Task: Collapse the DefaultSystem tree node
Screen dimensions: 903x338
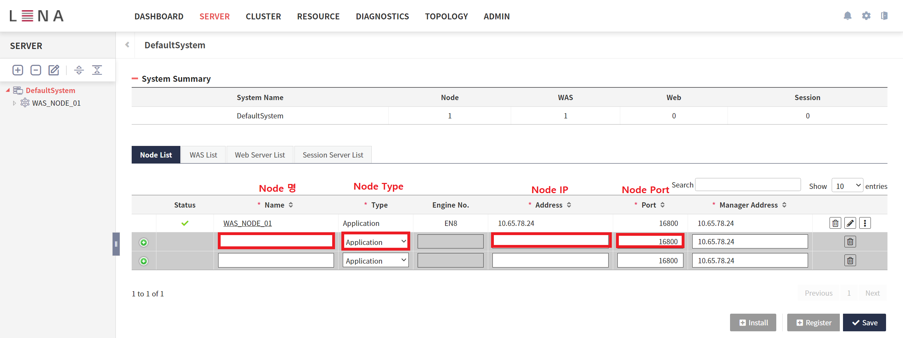Action: [x=8, y=90]
